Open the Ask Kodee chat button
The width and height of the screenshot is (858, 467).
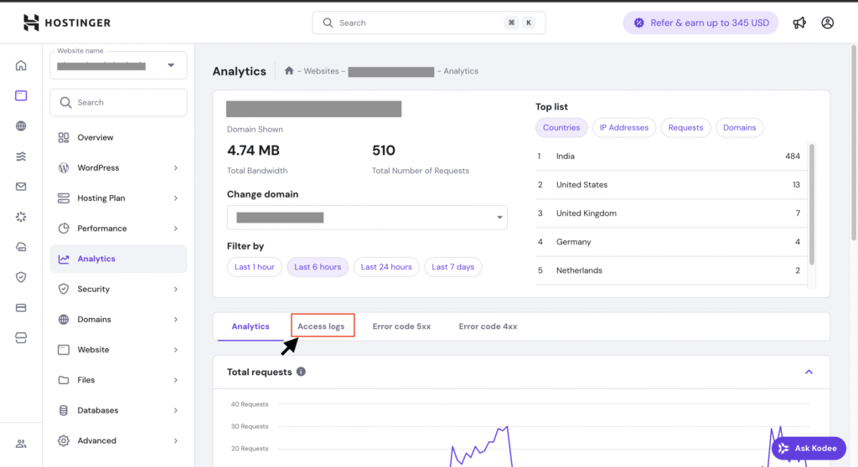point(809,448)
